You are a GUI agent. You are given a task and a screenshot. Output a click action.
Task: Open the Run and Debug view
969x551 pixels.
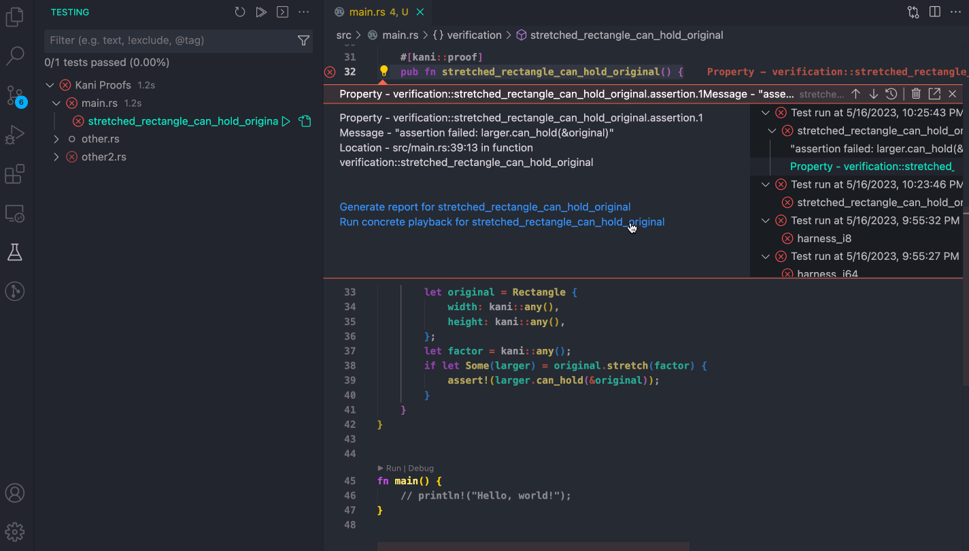pos(15,135)
